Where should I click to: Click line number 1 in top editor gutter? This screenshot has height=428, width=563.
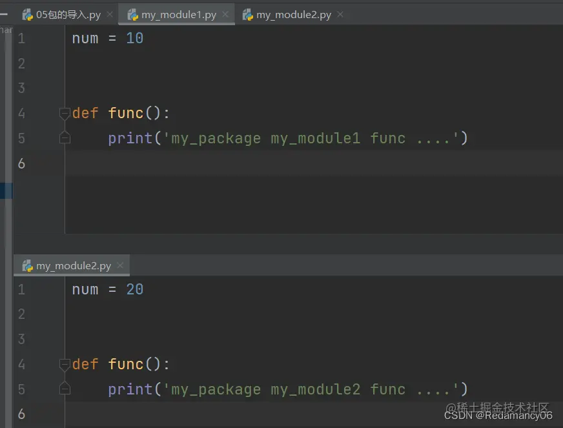(21, 38)
